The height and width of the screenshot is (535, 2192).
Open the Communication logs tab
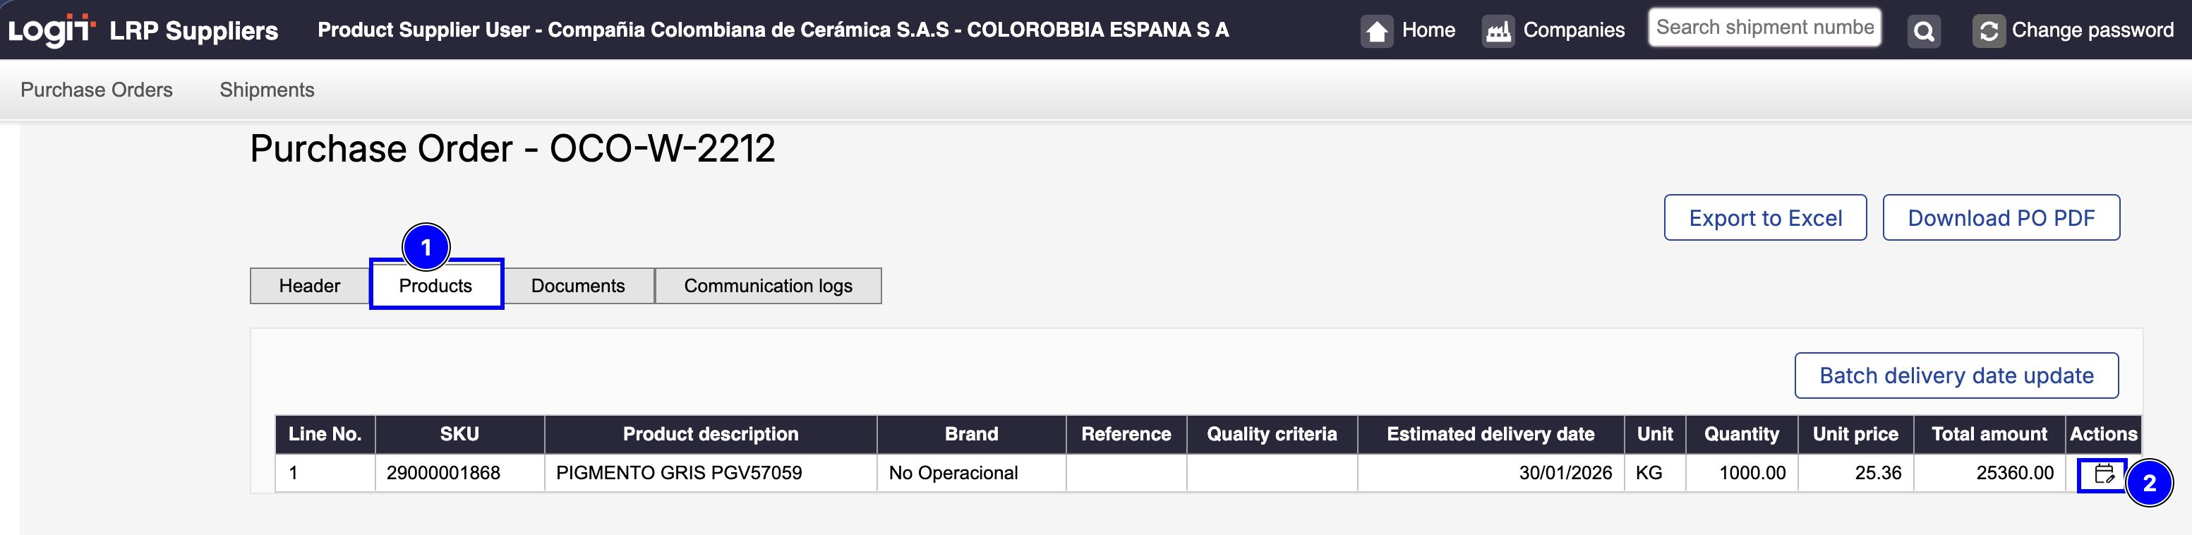pos(768,286)
